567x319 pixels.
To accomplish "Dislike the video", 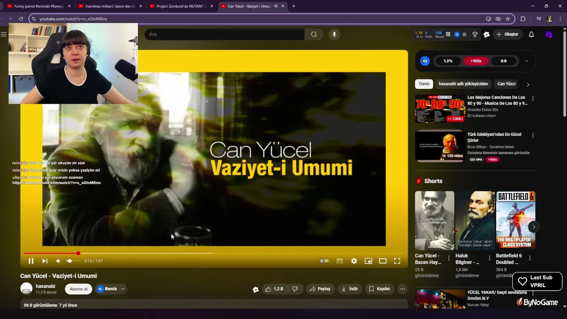I will click(x=295, y=289).
